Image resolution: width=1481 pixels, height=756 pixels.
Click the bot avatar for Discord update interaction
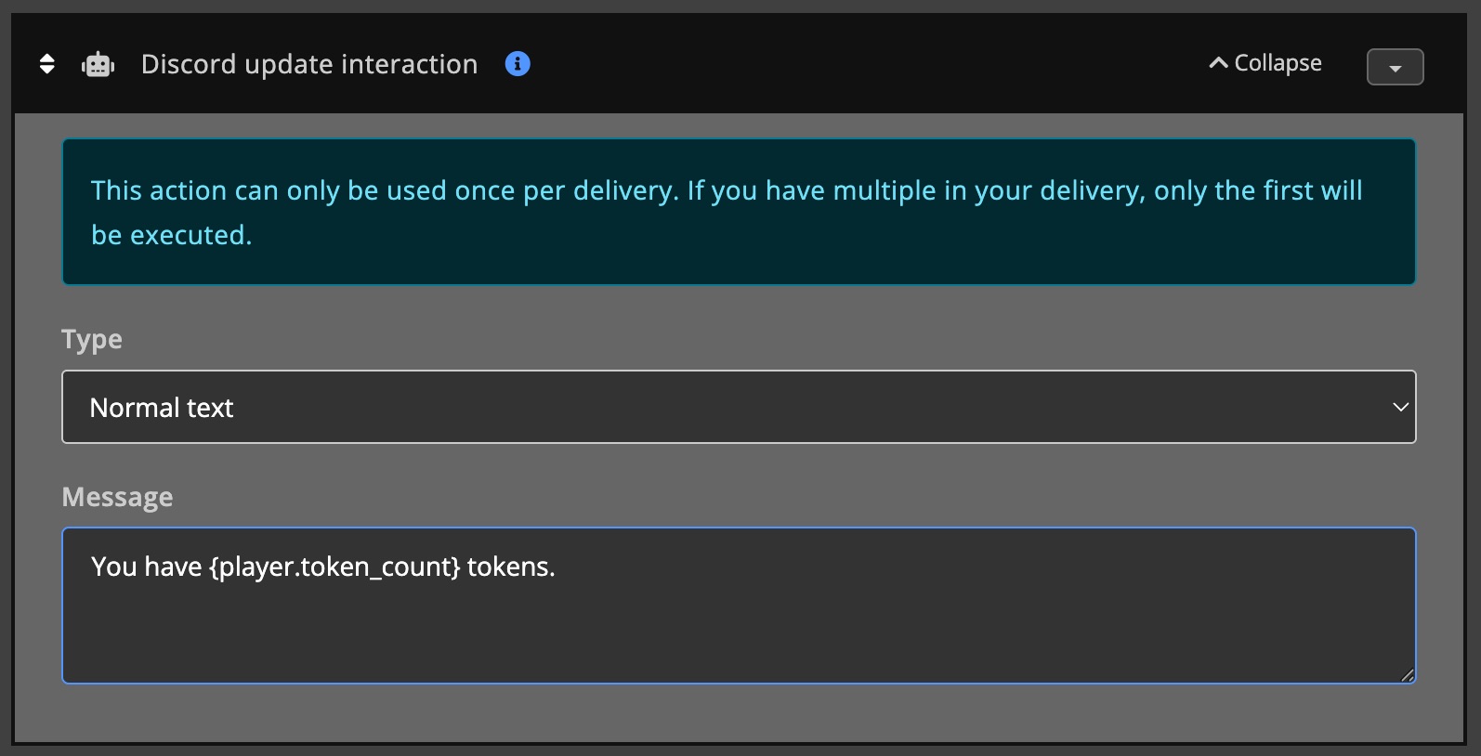[x=97, y=63]
